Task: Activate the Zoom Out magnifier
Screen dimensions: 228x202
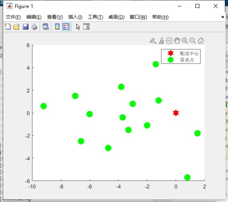Action: coord(193,41)
